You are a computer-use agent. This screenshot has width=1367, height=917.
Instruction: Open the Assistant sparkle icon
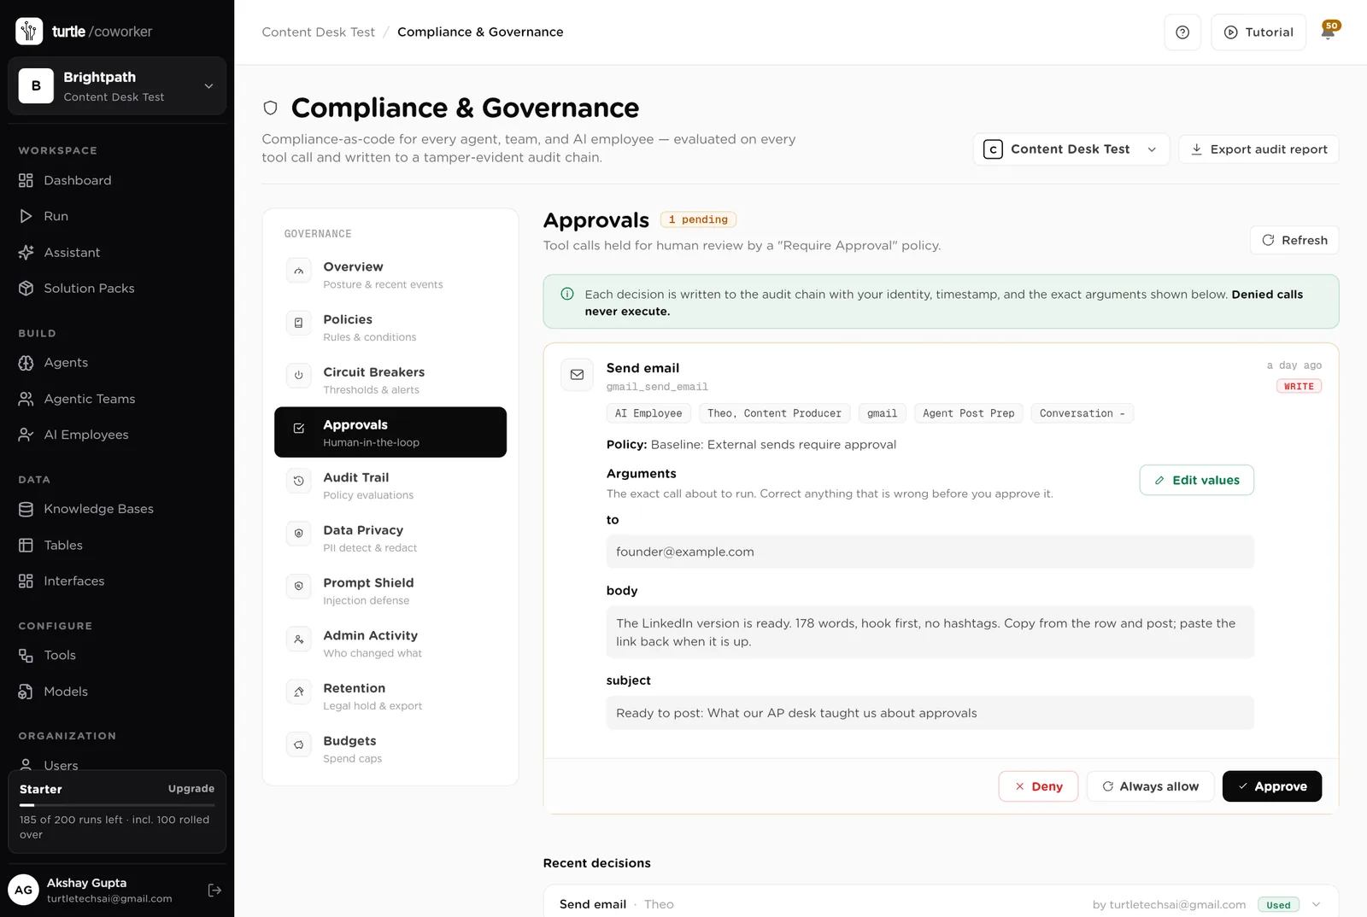point(26,253)
